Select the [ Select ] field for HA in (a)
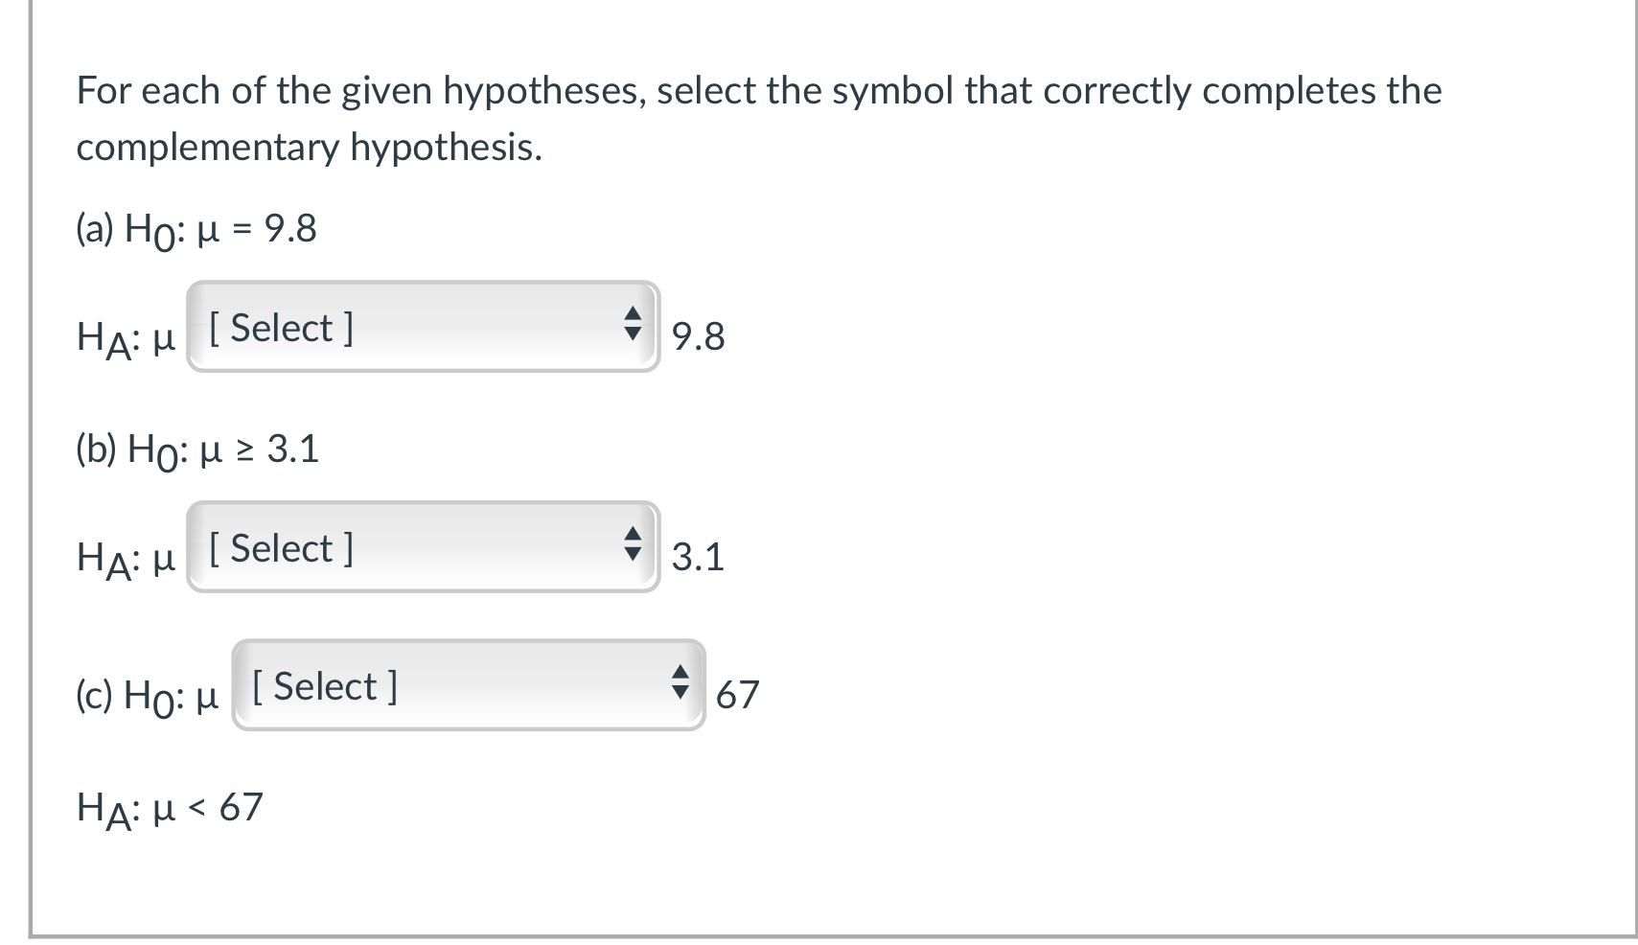Viewport: 1638px width, 945px height. [x=422, y=329]
